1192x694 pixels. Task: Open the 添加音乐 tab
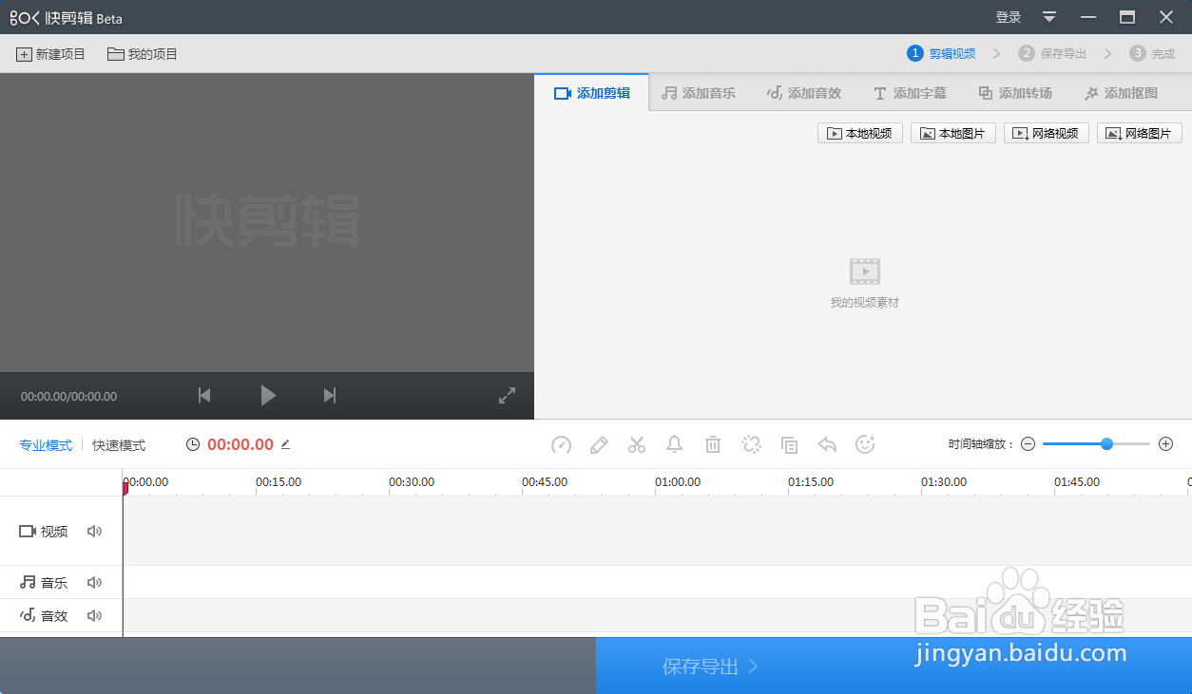click(x=699, y=93)
